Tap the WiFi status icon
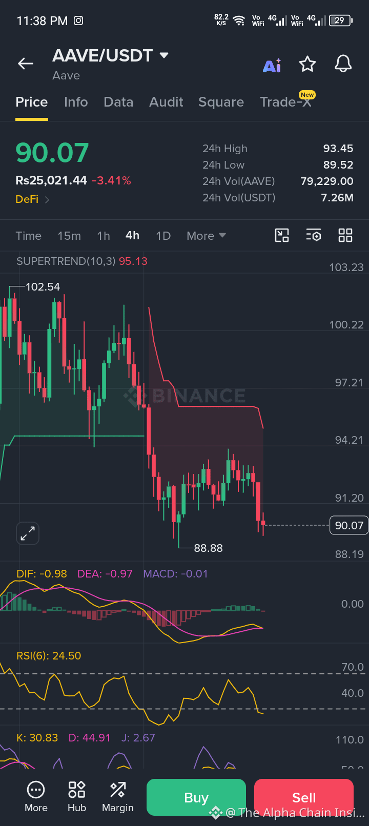 tap(239, 20)
